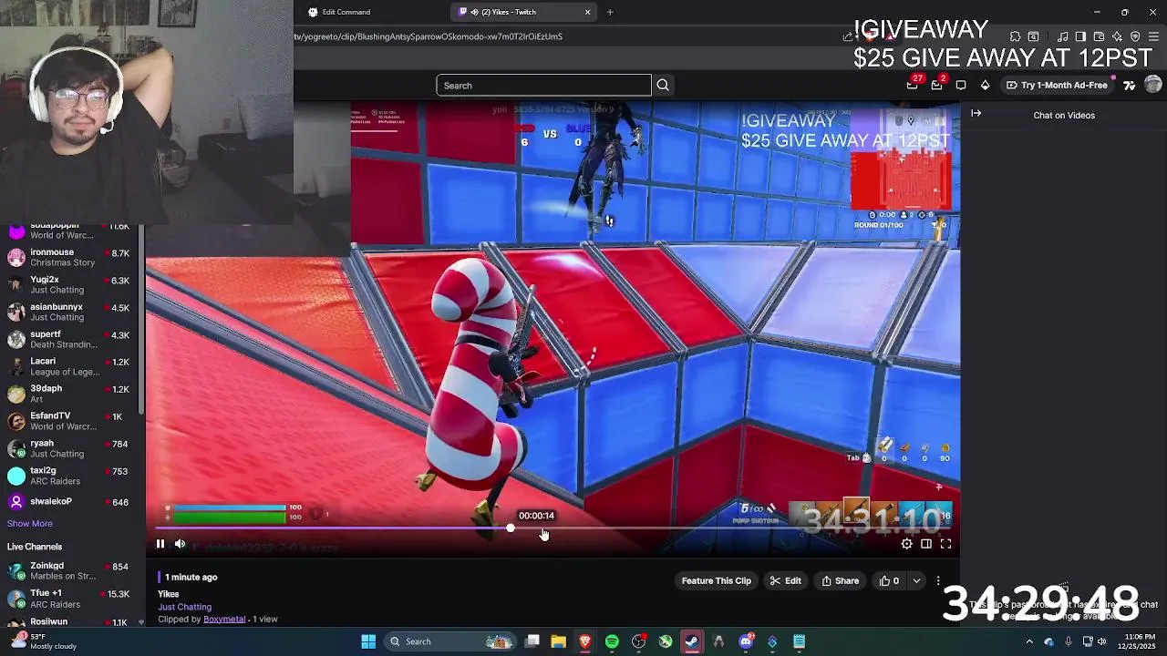Share the clip via Share button
The height and width of the screenshot is (656, 1167).
tap(840, 580)
